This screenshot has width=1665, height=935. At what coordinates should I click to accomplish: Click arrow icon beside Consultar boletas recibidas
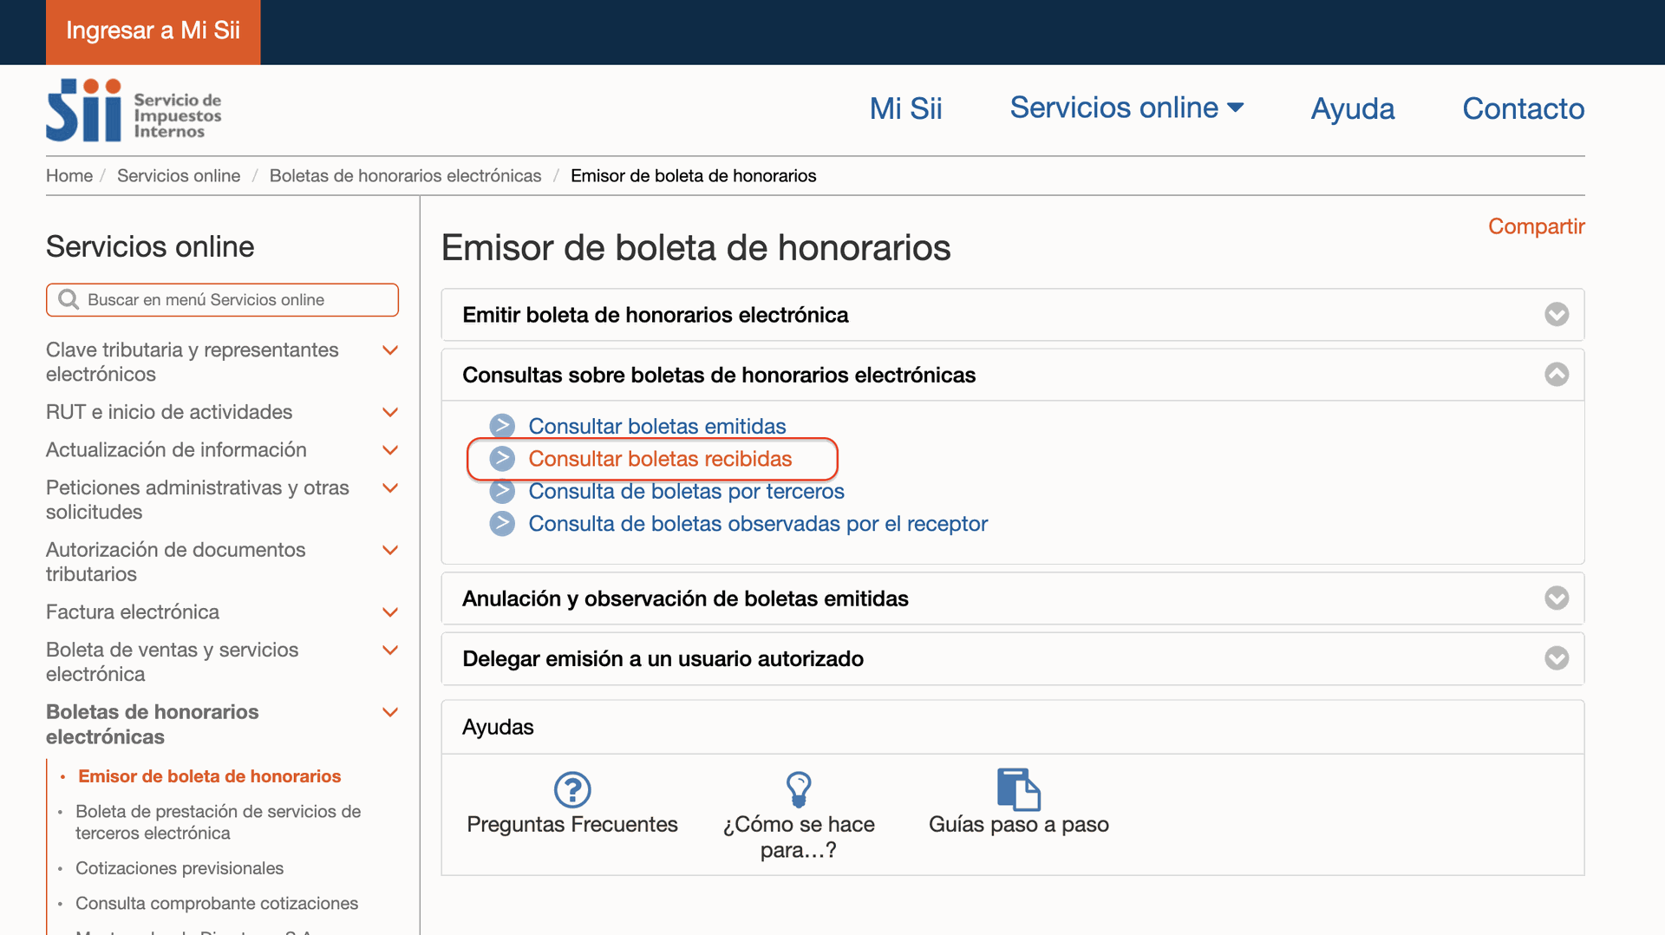(502, 459)
